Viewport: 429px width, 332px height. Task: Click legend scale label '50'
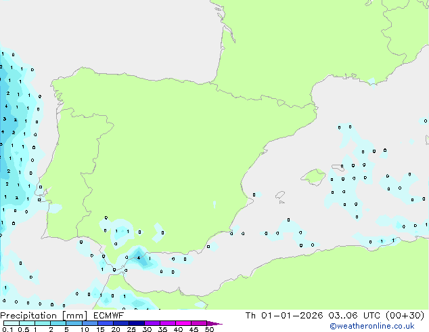[210, 329]
